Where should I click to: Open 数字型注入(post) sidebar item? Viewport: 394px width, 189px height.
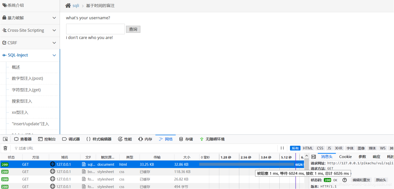pos(27,78)
